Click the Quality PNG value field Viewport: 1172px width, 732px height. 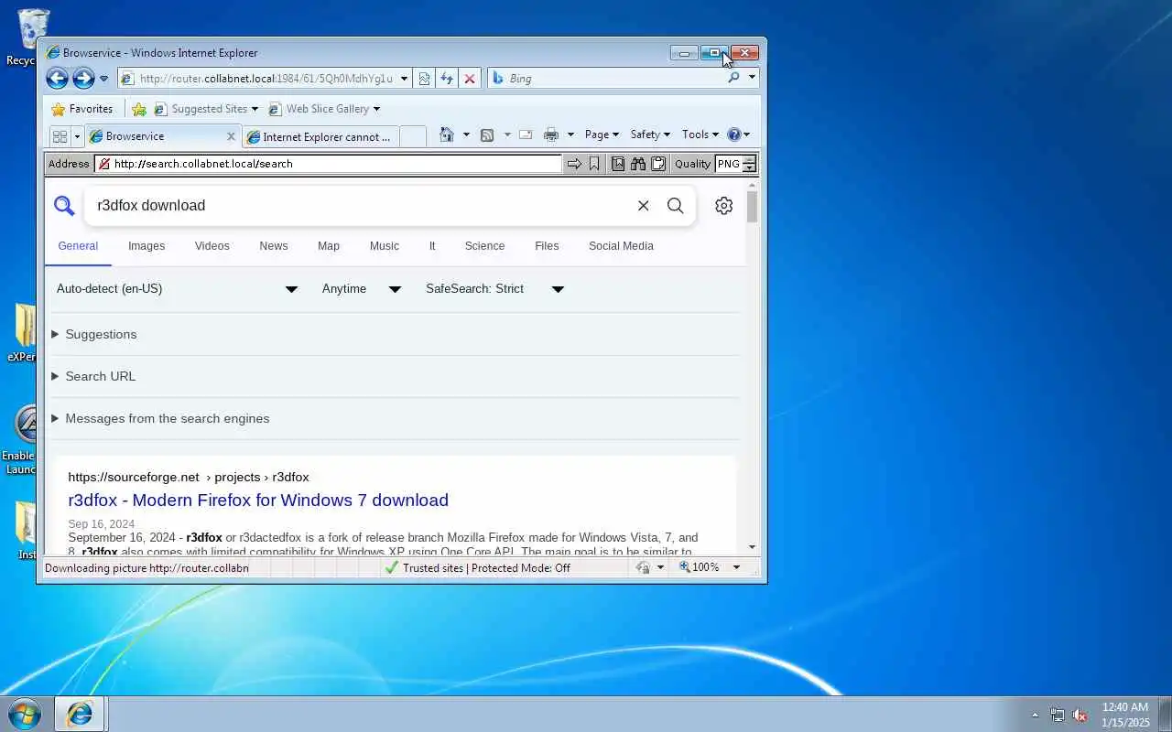click(729, 164)
